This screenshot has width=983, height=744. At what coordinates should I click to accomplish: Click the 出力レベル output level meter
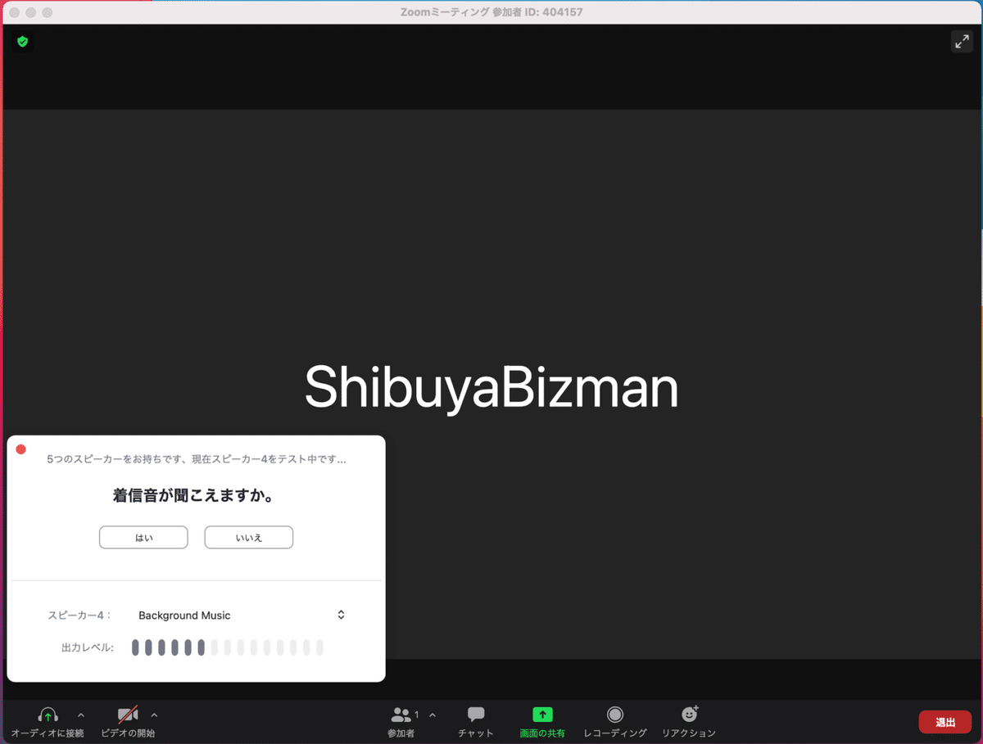228,647
